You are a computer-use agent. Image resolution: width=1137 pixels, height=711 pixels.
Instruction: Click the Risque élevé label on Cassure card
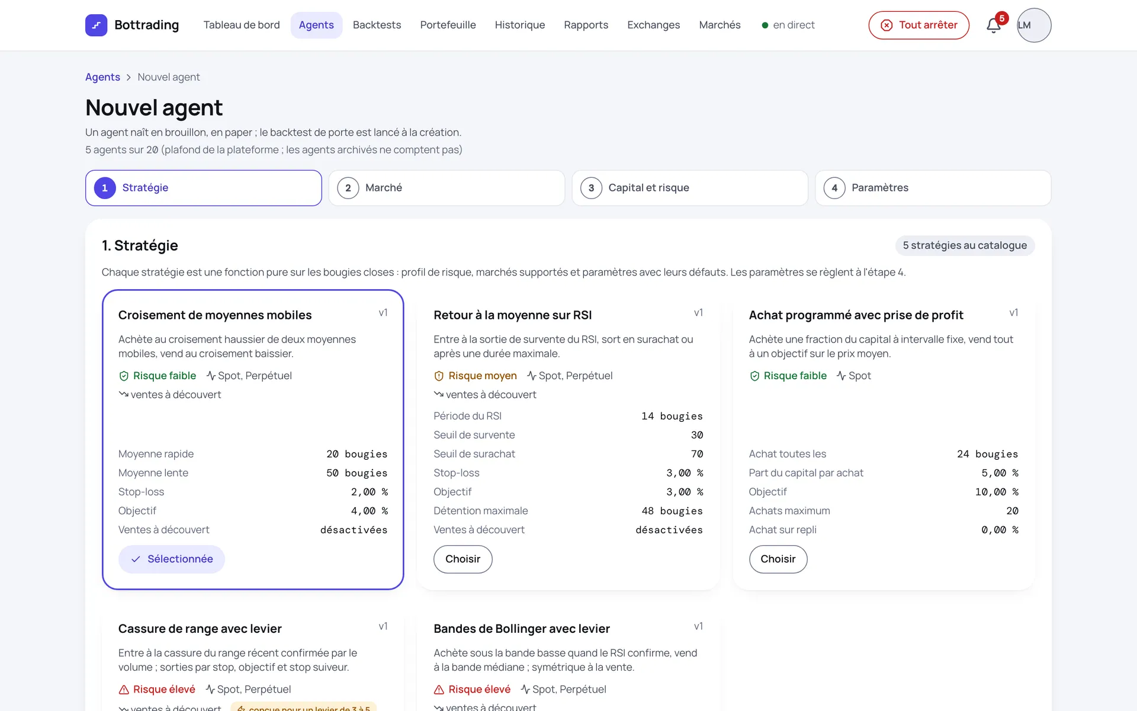point(164,689)
